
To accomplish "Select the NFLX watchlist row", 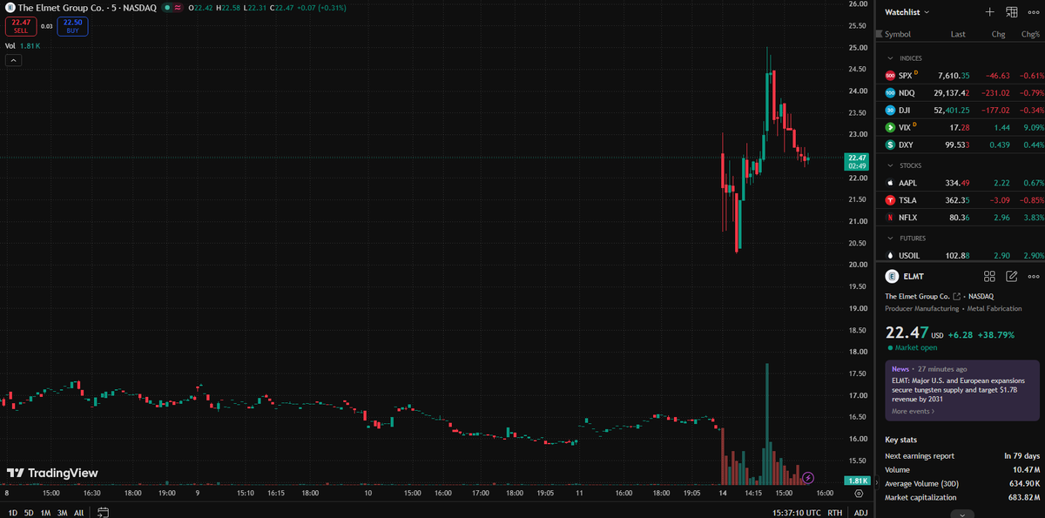I will [960, 217].
